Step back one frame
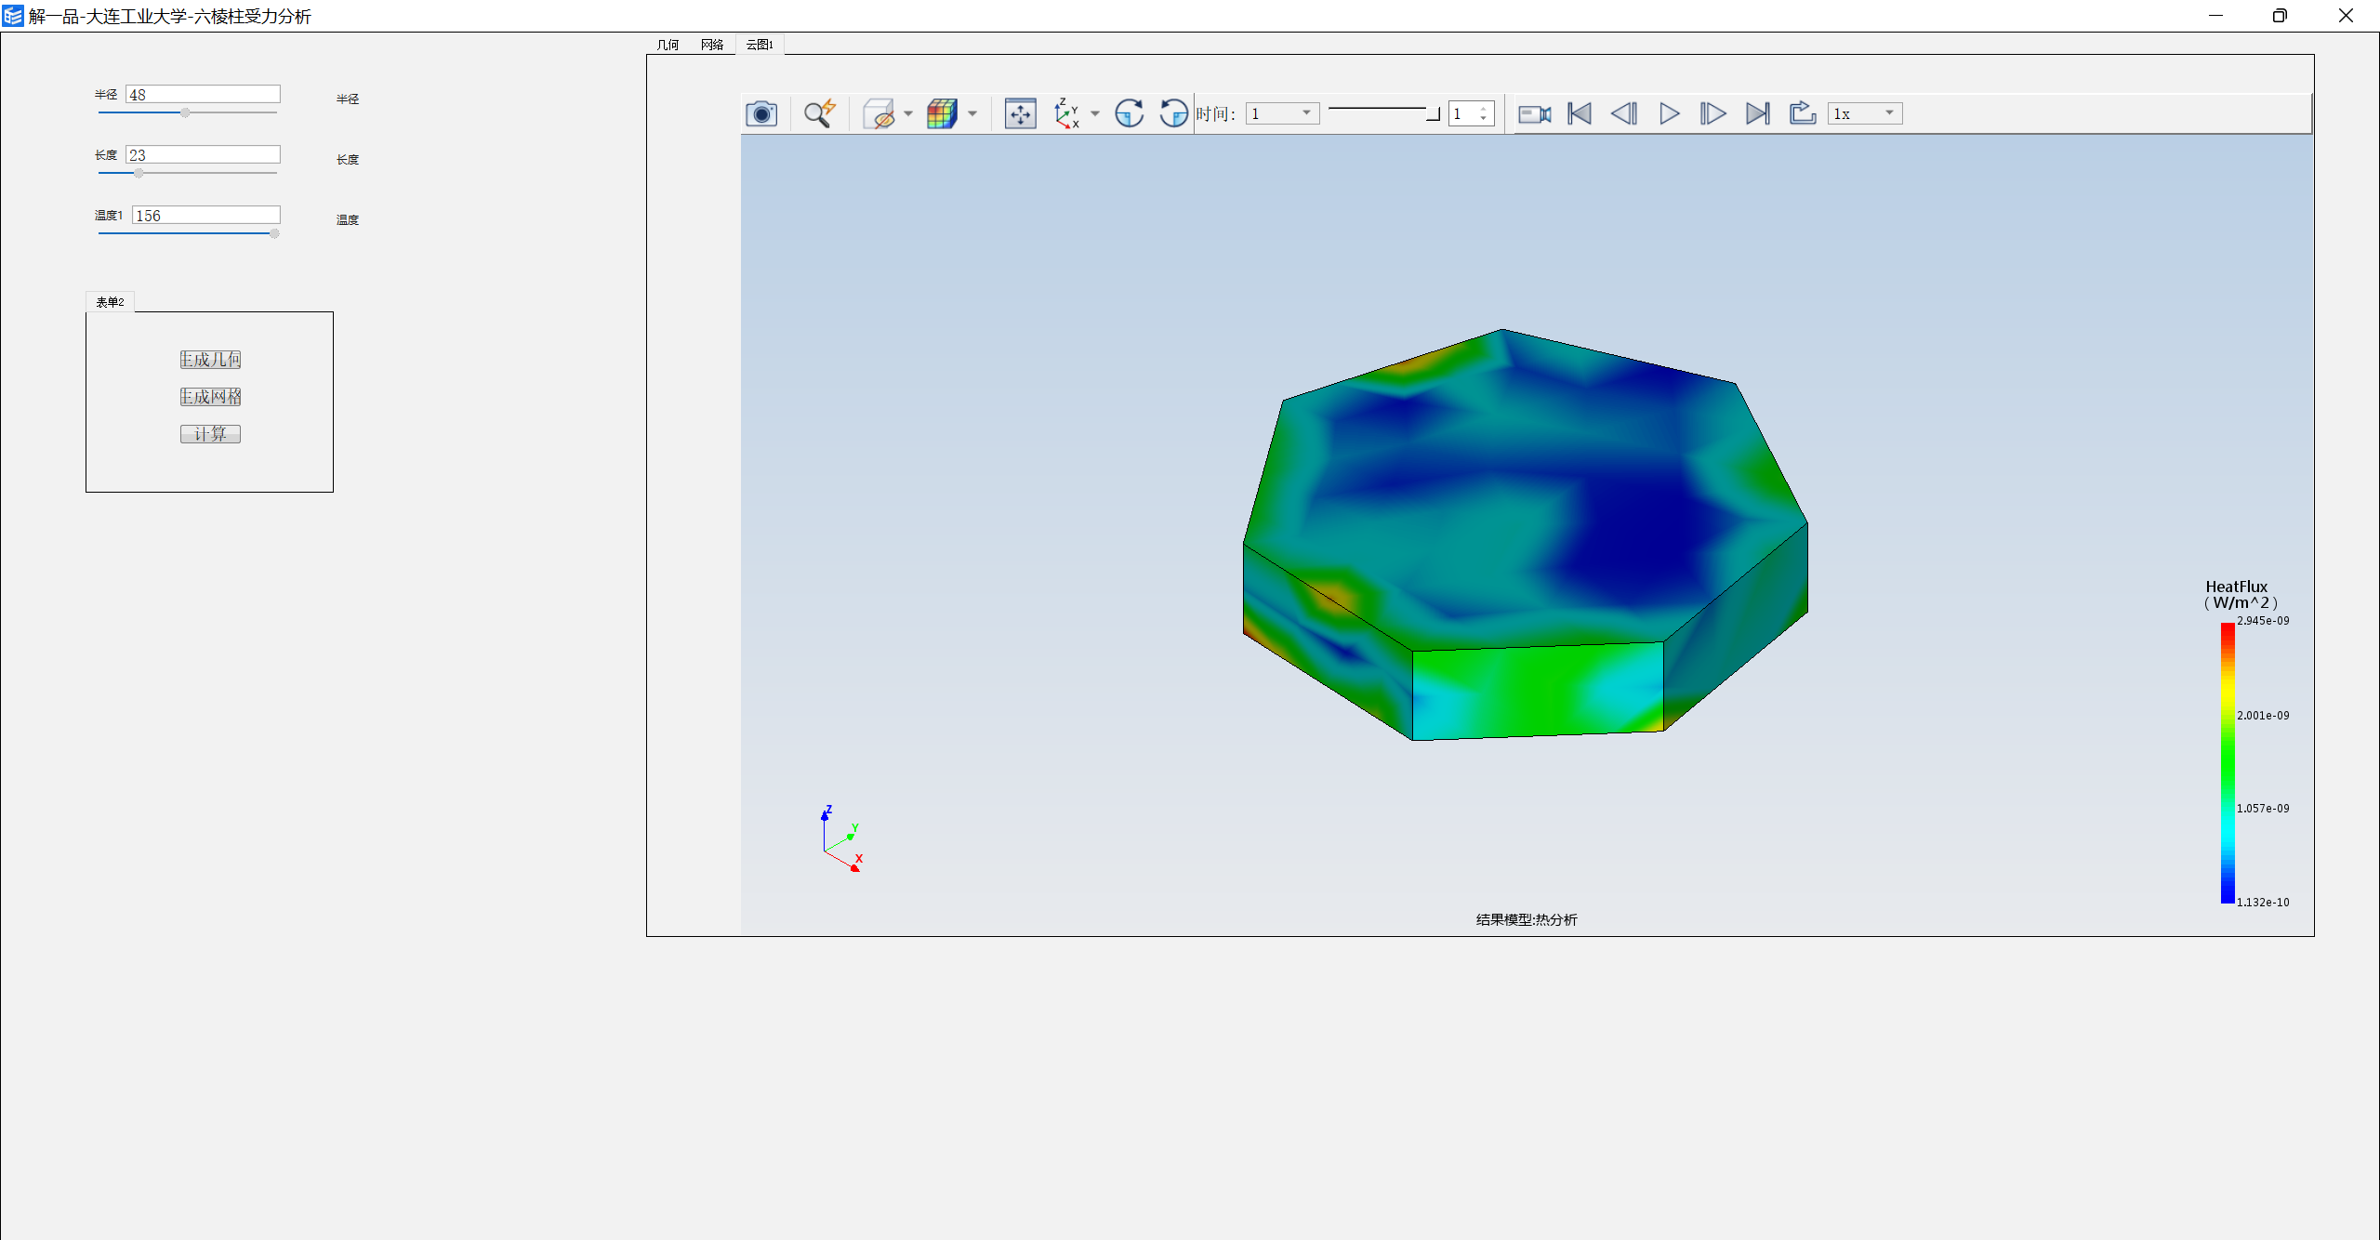The width and height of the screenshot is (2380, 1240). [x=1624, y=113]
